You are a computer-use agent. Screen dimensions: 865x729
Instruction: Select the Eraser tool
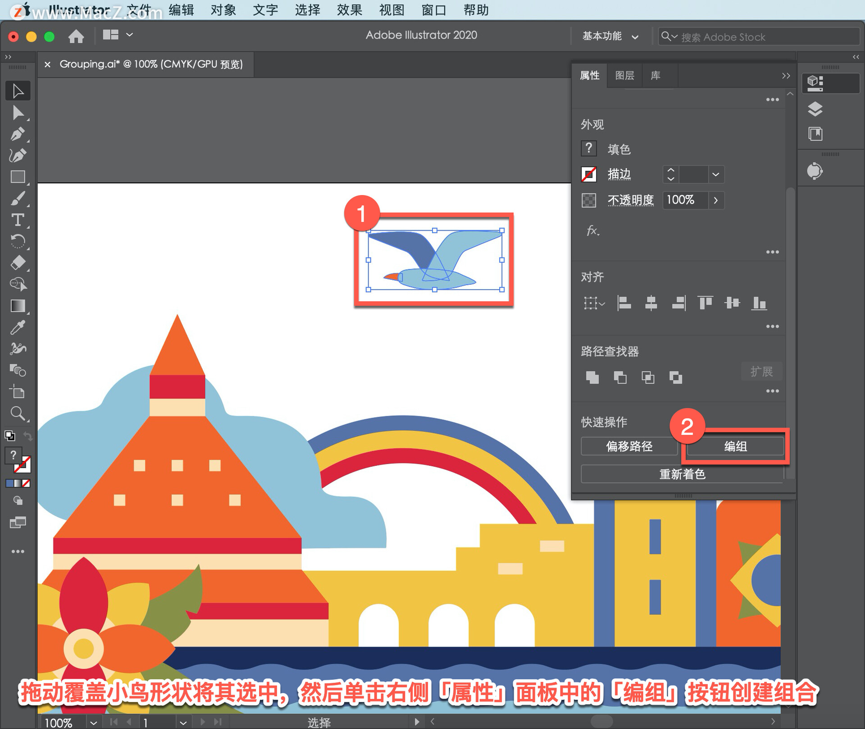click(x=18, y=263)
